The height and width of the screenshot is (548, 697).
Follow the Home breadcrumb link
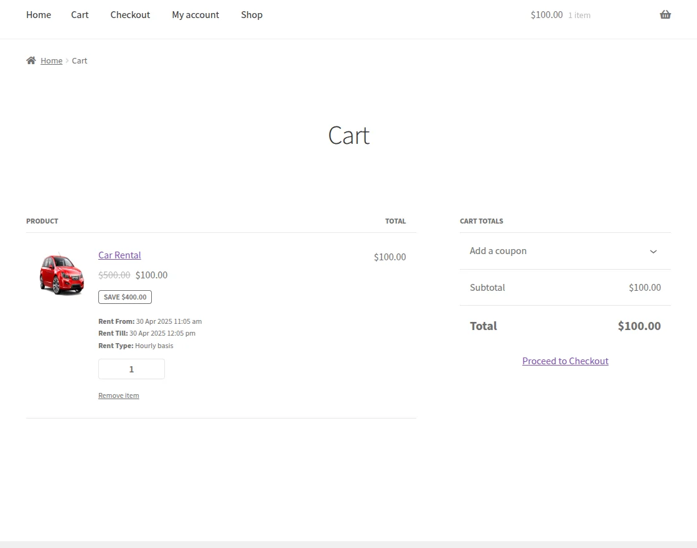click(52, 60)
